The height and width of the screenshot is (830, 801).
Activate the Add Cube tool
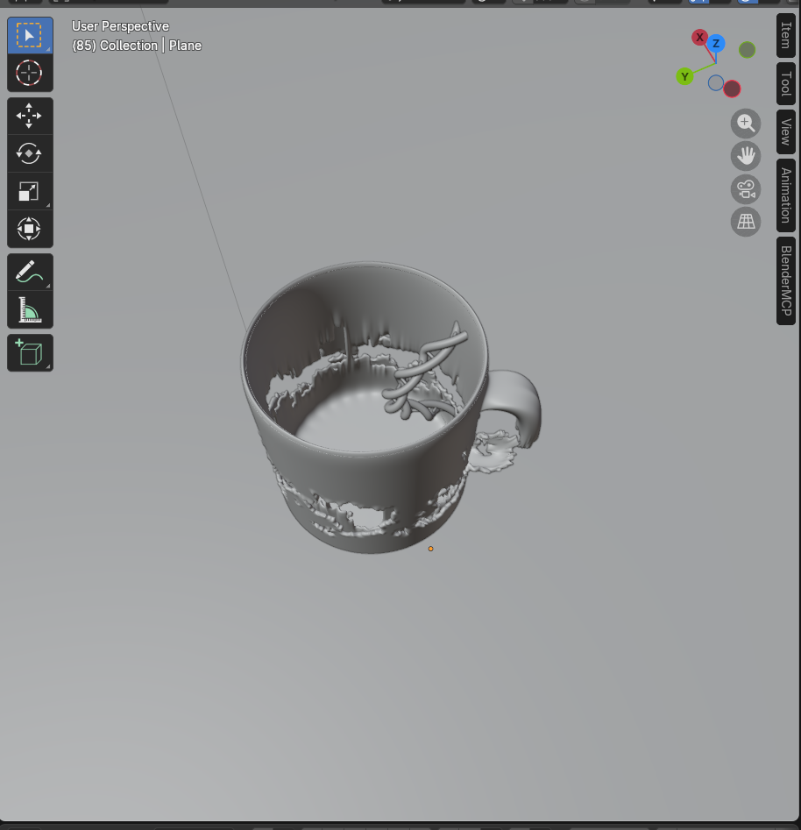coord(30,352)
